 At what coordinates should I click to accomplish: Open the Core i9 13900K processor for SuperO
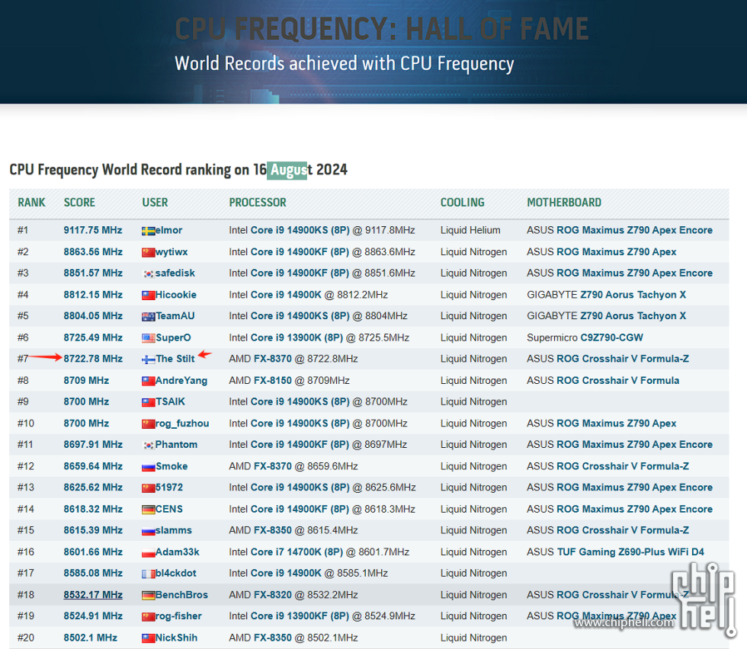(297, 337)
